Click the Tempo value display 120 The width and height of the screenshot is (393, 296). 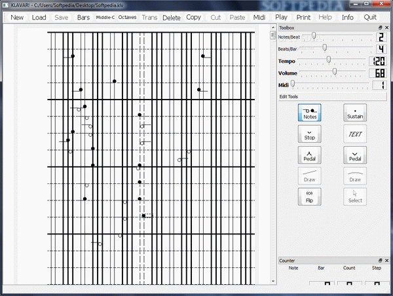click(378, 61)
